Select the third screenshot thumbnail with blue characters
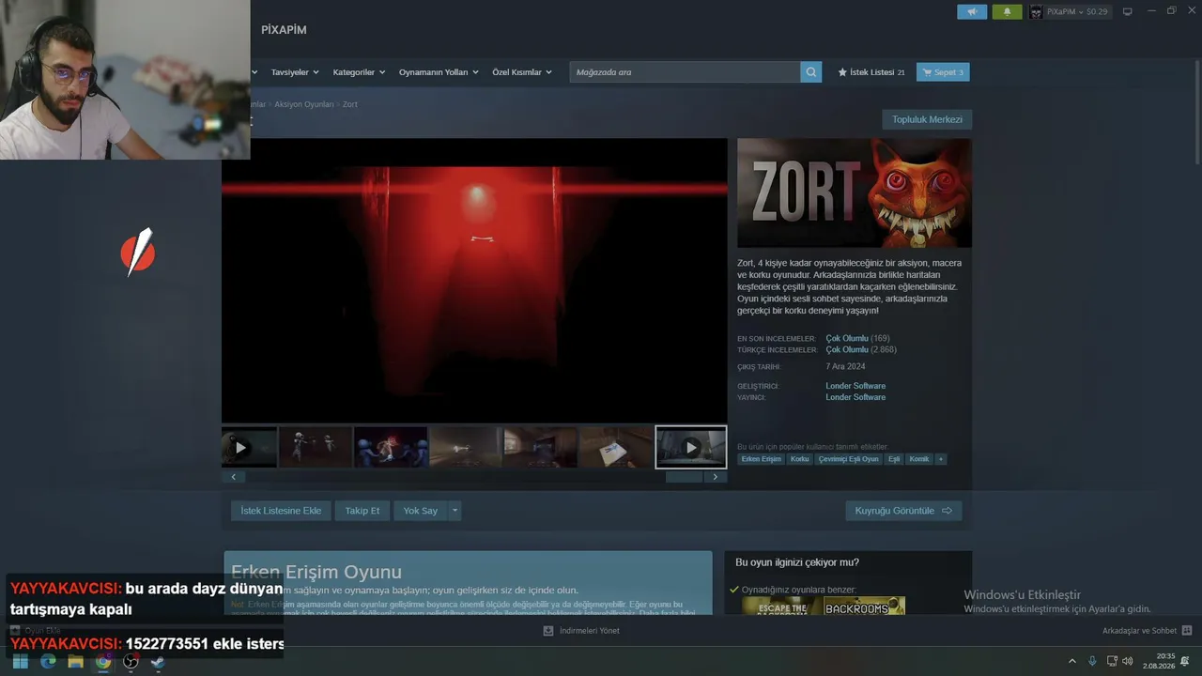 click(x=391, y=448)
